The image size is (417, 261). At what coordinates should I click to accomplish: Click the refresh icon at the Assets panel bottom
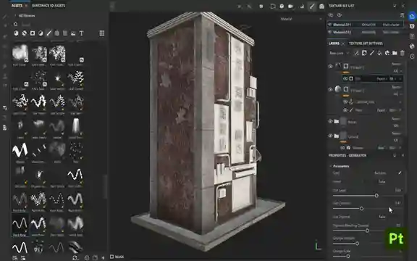[75, 258]
